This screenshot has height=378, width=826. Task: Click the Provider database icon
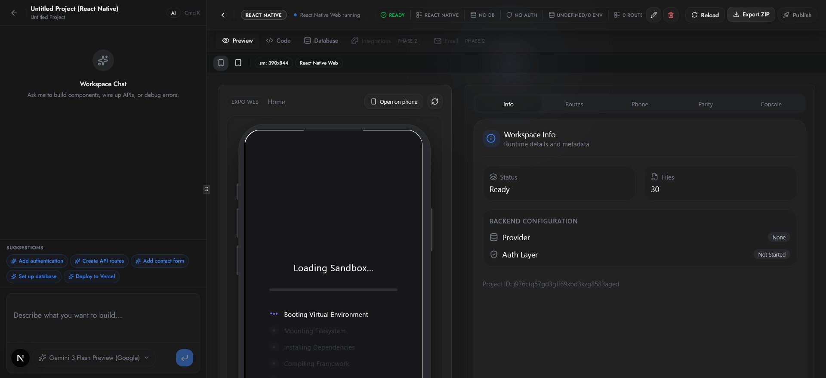coord(494,237)
